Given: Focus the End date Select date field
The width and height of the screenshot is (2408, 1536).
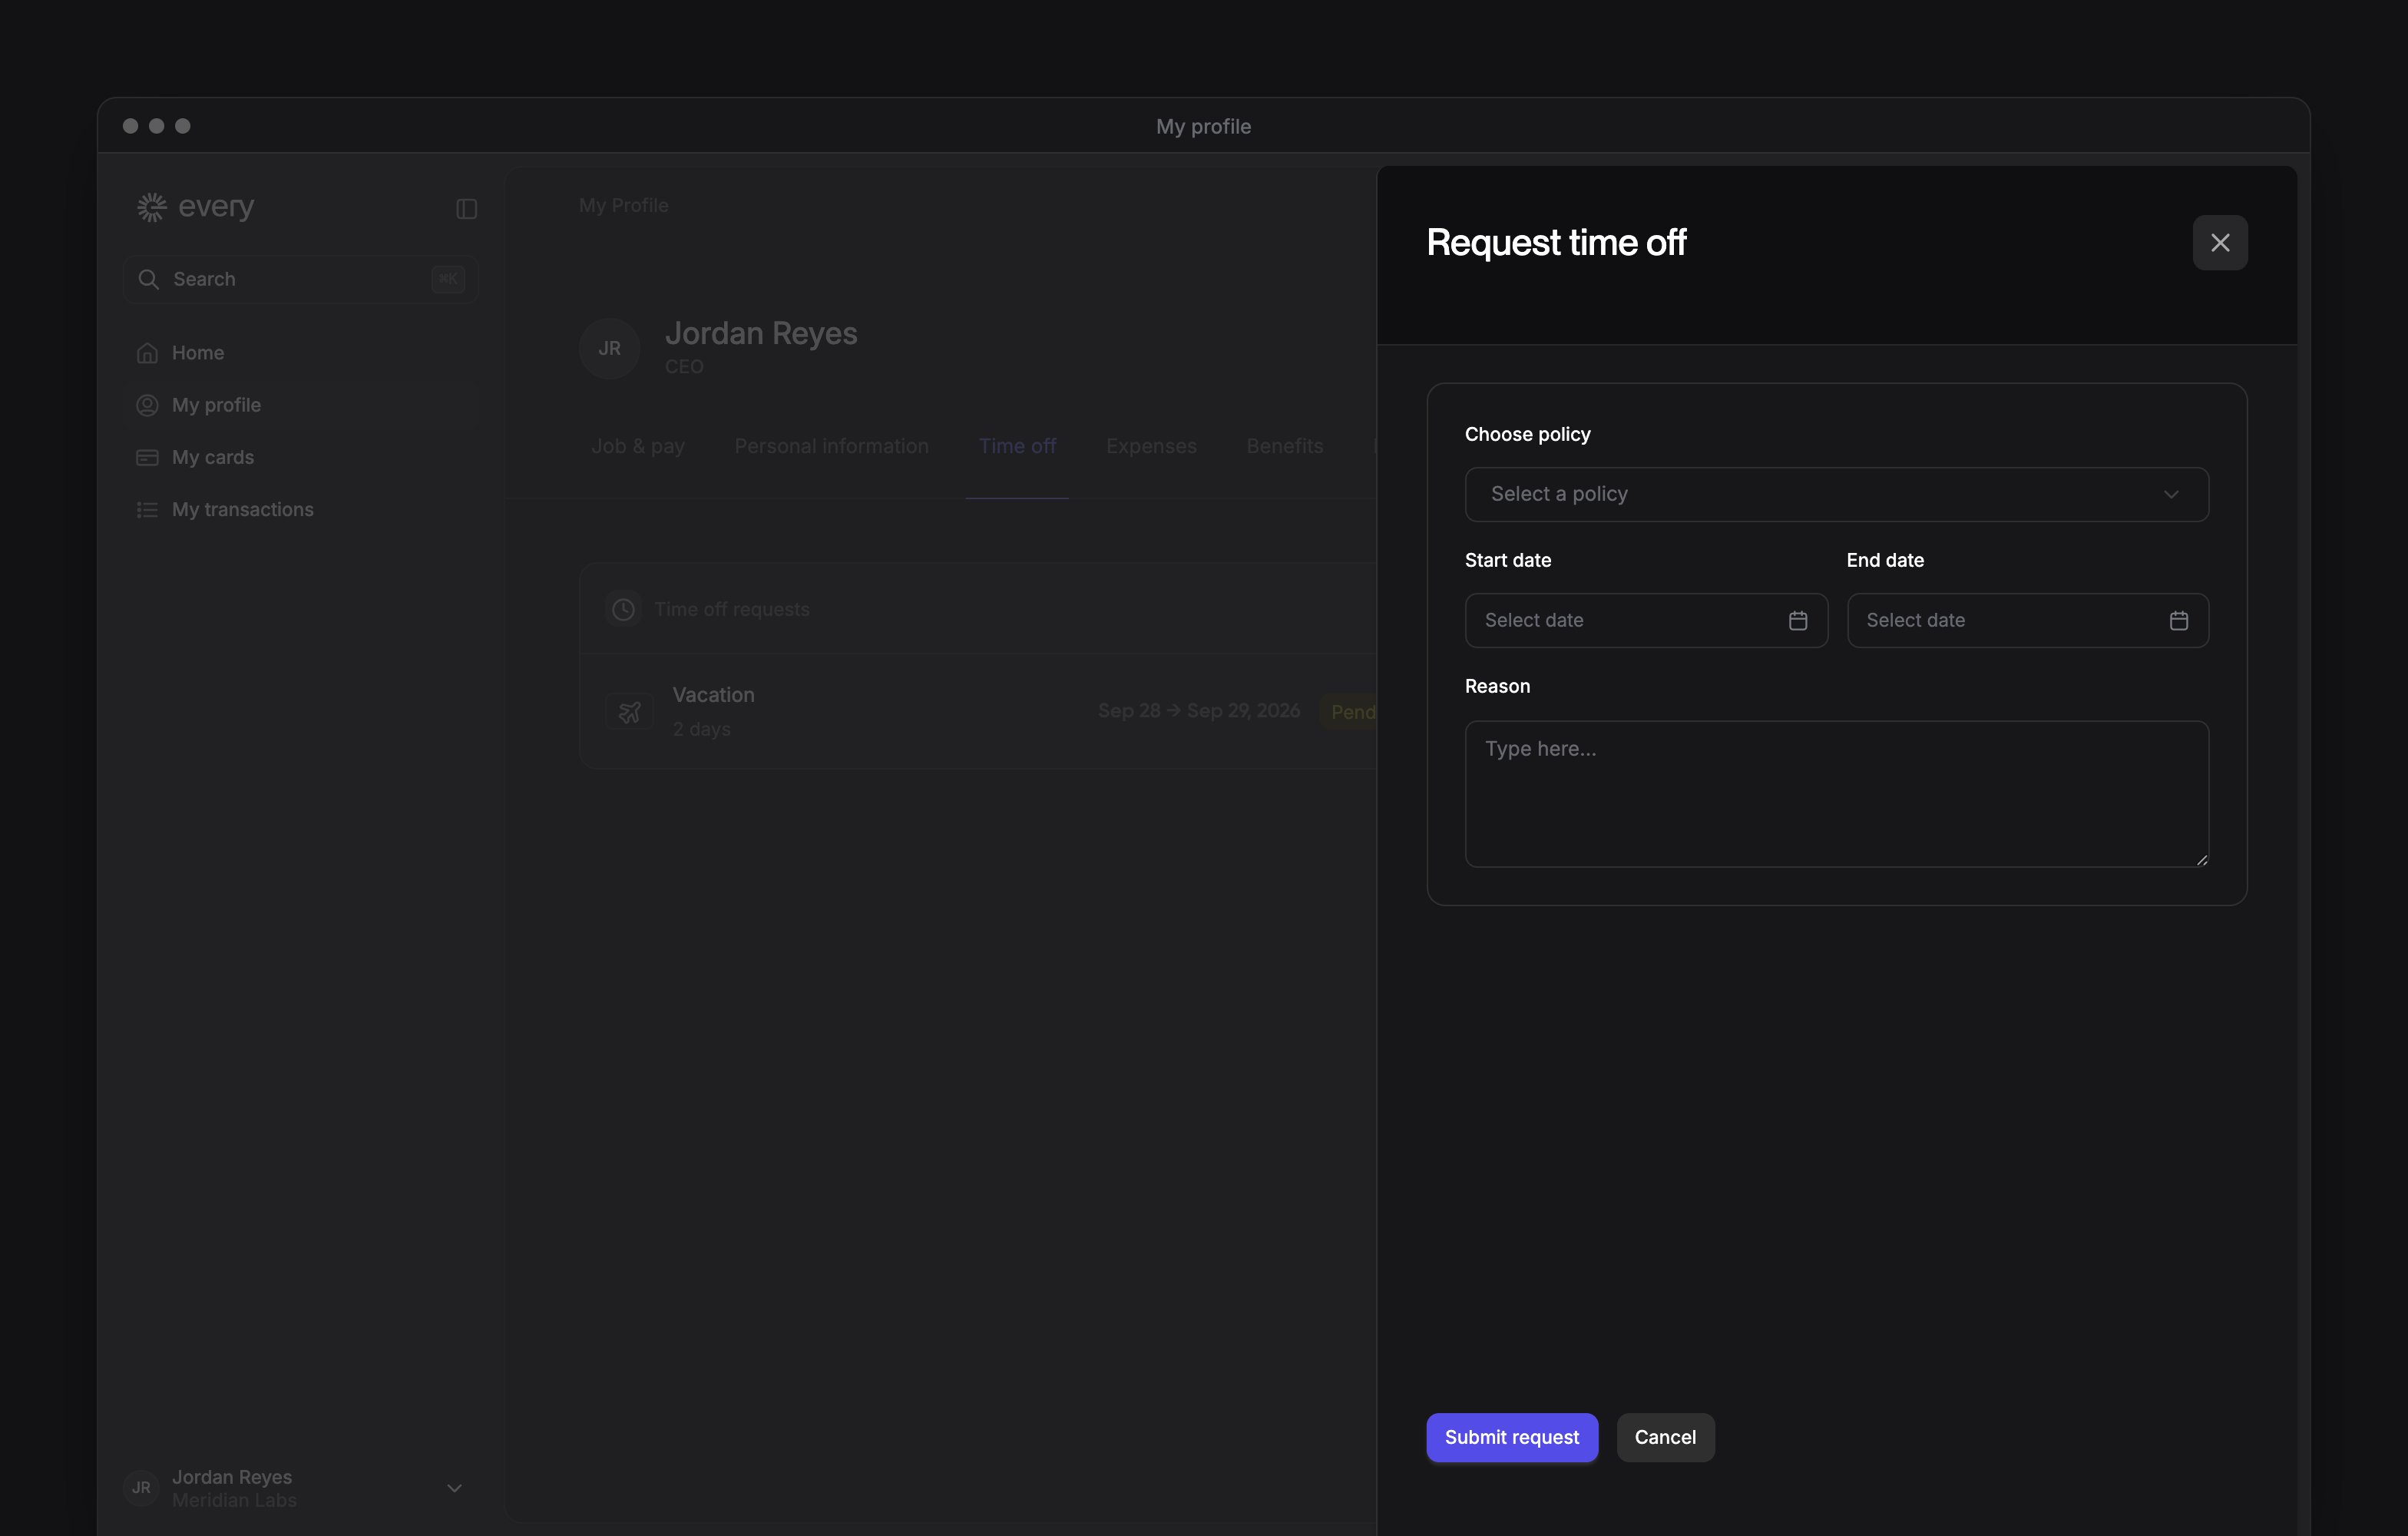Looking at the screenshot, I should coord(2027,621).
